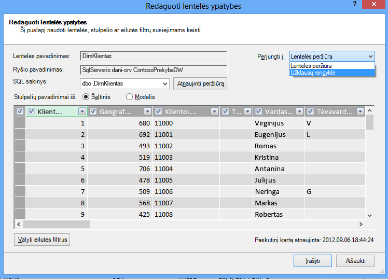The height and width of the screenshot is (280, 388).
Task: Click the cell containing Antanina
Action: pyautogui.click(x=279, y=169)
